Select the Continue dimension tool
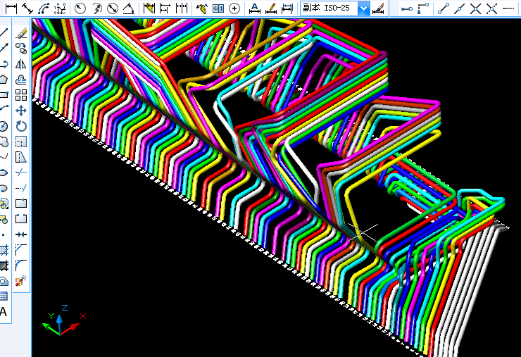Viewport: 521px width, 357px height. tap(182, 8)
